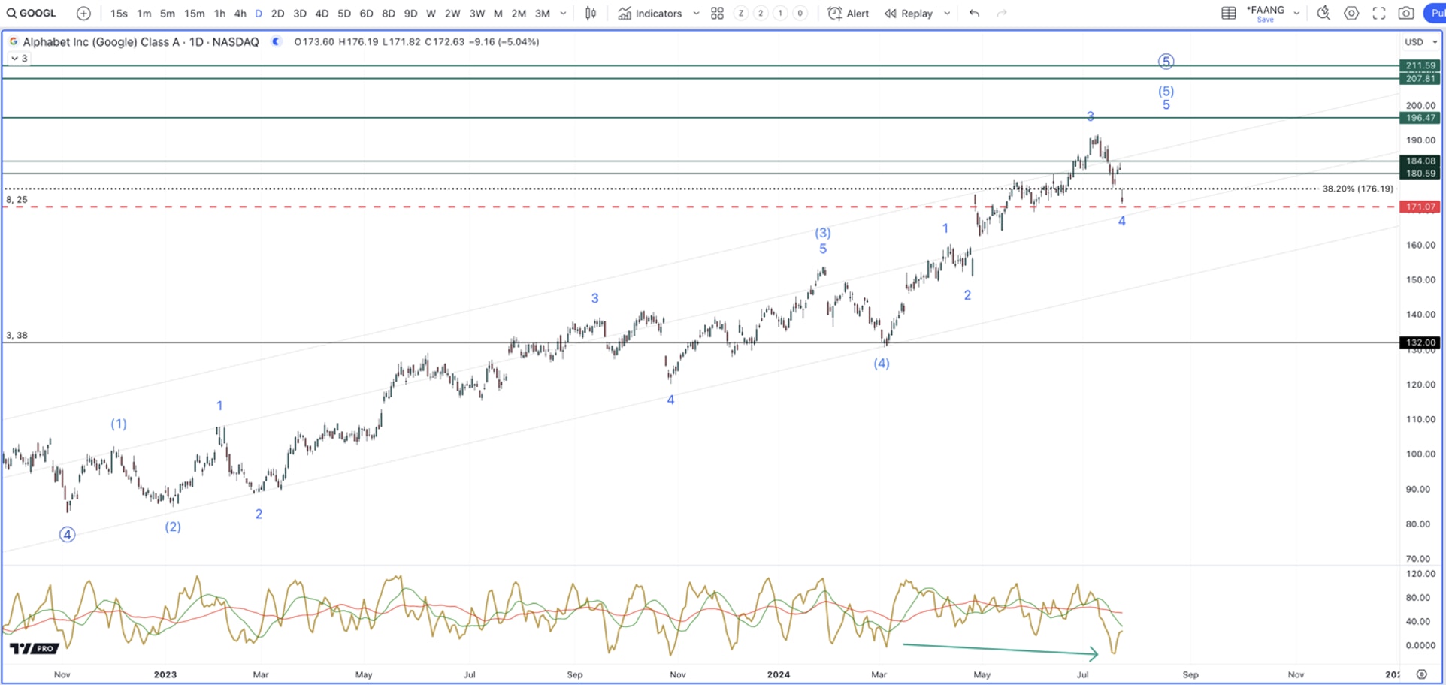Select the 38.20% (176.19) Fibonacci label
The height and width of the screenshot is (685, 1446).
(x=1357, y=189)
